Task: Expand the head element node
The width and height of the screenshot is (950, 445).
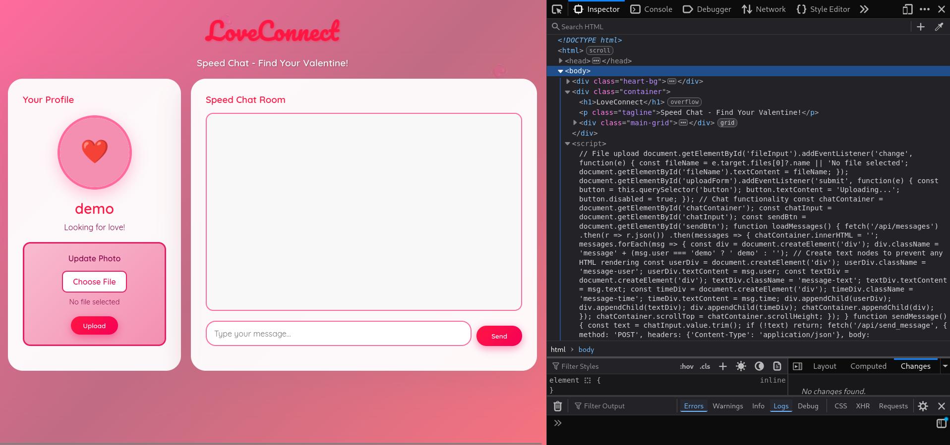Action: click(561, 61)
